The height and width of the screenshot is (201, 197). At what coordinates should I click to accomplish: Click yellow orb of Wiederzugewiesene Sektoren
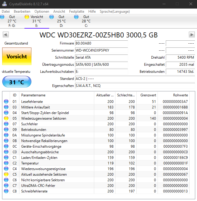pos(6,118)
